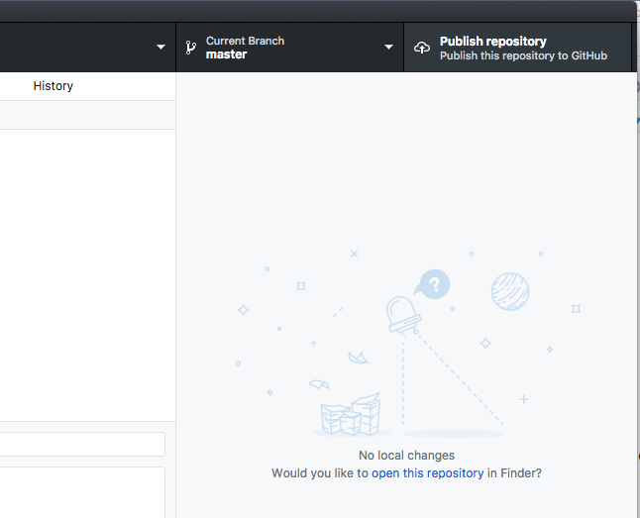Click the 'Publish this repository to GitHub' subtitle
The image size is (640, 518).
click(523, 55)
